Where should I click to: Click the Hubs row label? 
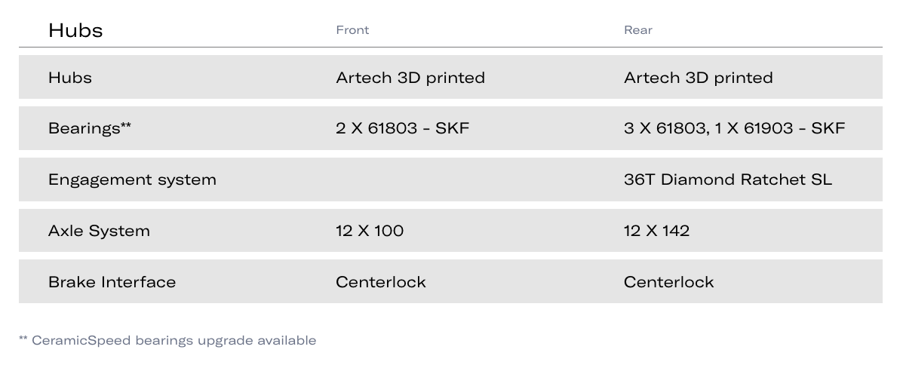point(70,78)
